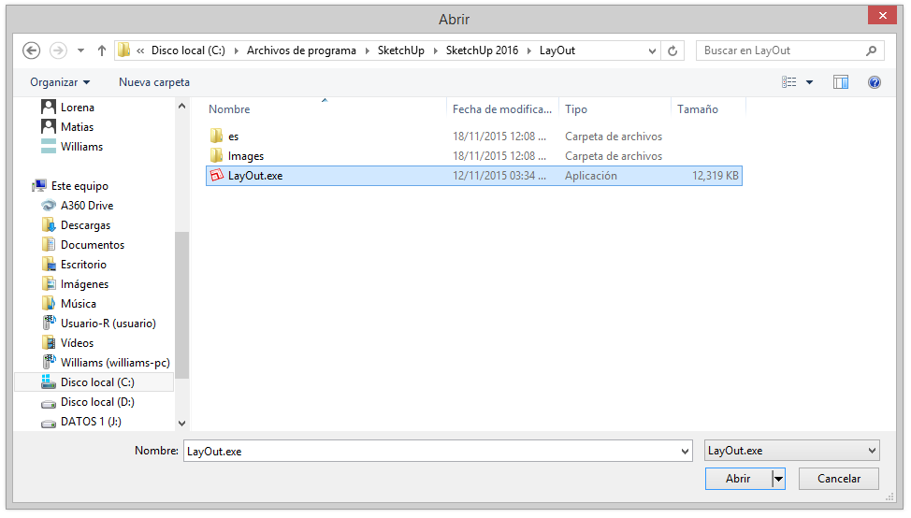Image resolution: width=911 pixels, height=518 pixels.
Task: Toggle the preview pane icon
Action: (x=841, y=82)
